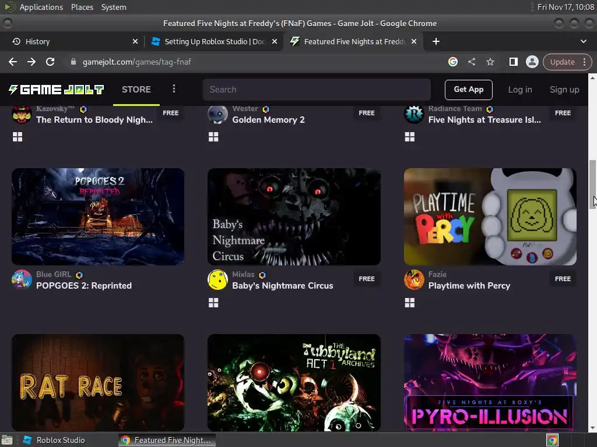
Task: Click Windows icon under Playtime with Percy
Action: coord(410,303)
